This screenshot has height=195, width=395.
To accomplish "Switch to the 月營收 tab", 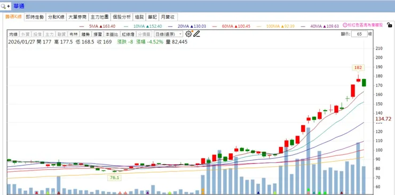I will [168, 17].
